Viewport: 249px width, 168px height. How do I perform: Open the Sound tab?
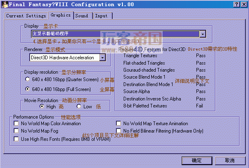pos(83,16)
